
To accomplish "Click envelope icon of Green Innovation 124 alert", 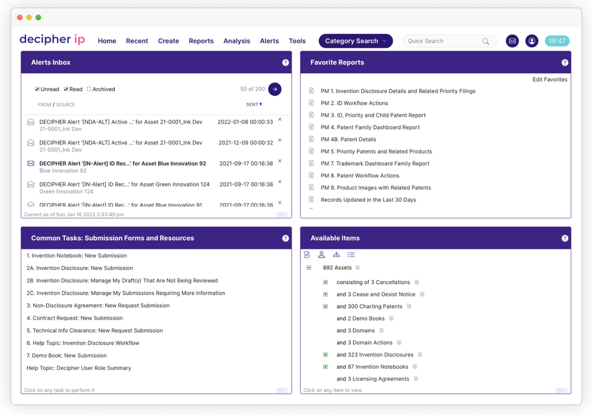I will click(31, 184).
